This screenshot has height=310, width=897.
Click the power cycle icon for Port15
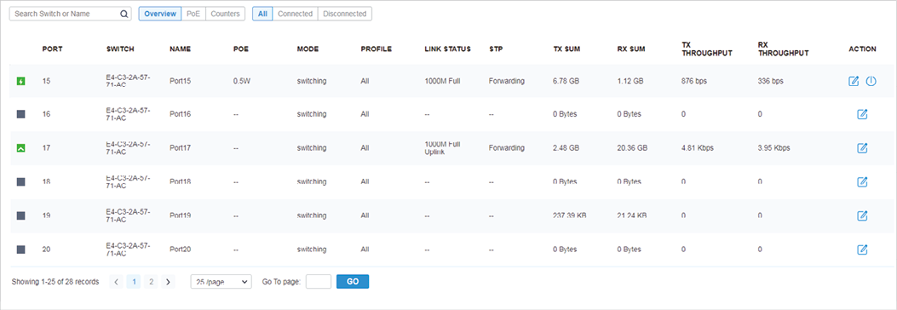click(871, 81)
